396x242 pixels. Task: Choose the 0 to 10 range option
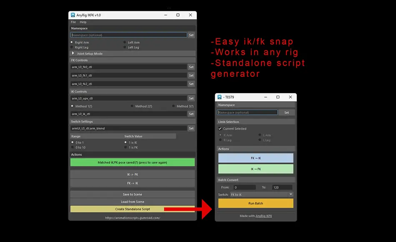pos(73,147)
